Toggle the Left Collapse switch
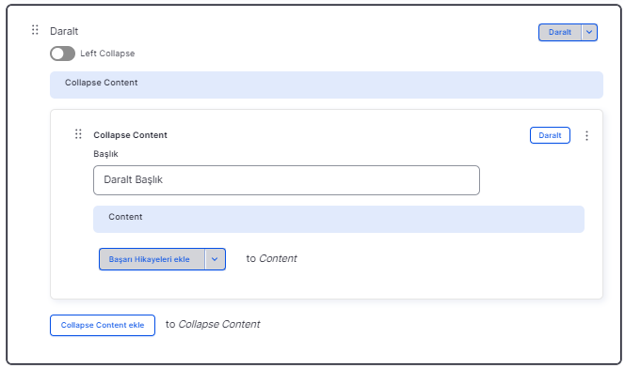Screen dimensions: 625x369 [62, 54]
